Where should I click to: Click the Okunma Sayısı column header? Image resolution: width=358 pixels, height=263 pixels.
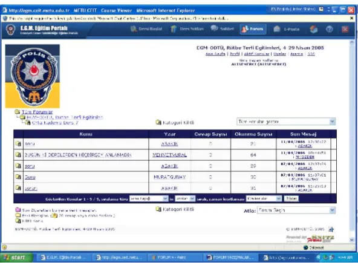click(253, 134)
